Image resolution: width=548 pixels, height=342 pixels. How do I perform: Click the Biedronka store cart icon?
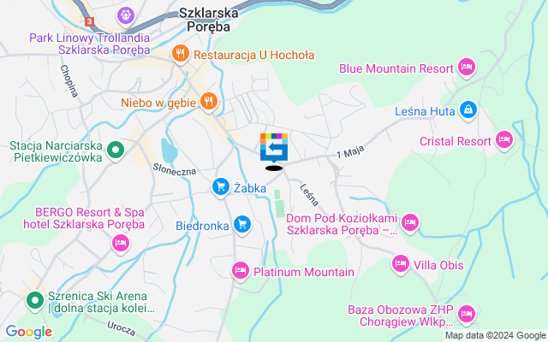click(x=242, y=225)
